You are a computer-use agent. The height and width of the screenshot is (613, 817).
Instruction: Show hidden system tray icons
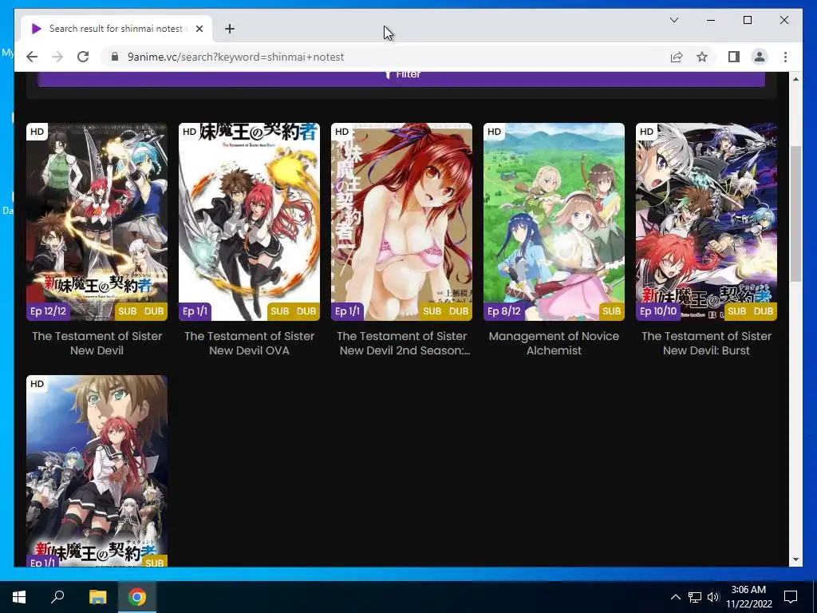(675, 597)
